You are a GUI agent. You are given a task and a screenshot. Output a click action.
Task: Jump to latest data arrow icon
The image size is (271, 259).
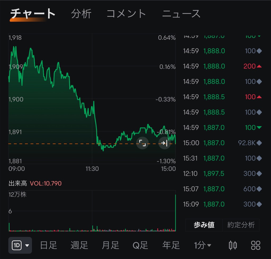click(164, 143)
